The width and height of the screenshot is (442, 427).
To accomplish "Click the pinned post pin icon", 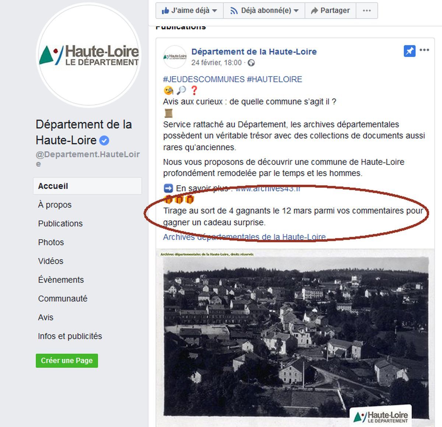I will pyautogui.click(x=409, y=51).
